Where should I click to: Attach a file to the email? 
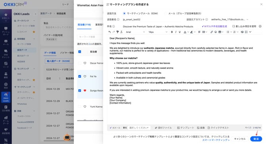tap(163, 128)
